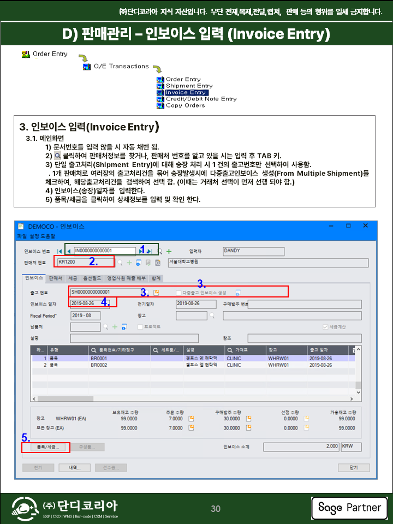Select Credit/Debit Note Entry tree item
This screenshot has height=524, width=393.
coord(201,99)
